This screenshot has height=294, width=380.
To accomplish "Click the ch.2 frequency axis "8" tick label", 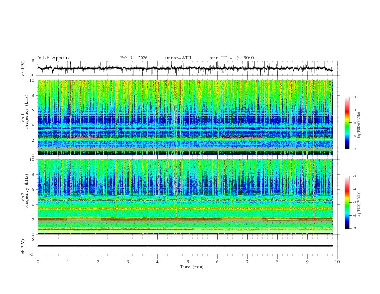I will (x=34, y=175).
